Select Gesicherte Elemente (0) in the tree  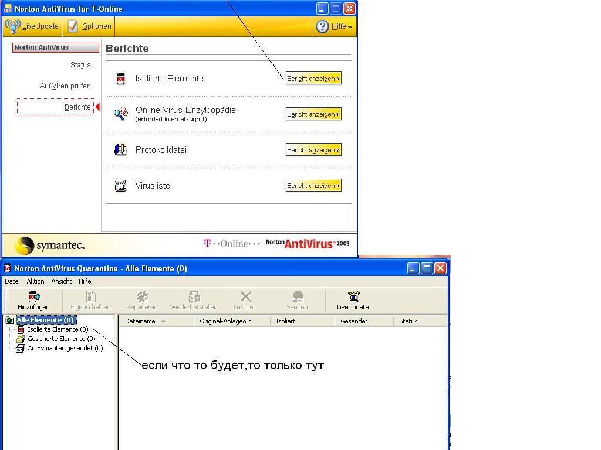point(61,339)
